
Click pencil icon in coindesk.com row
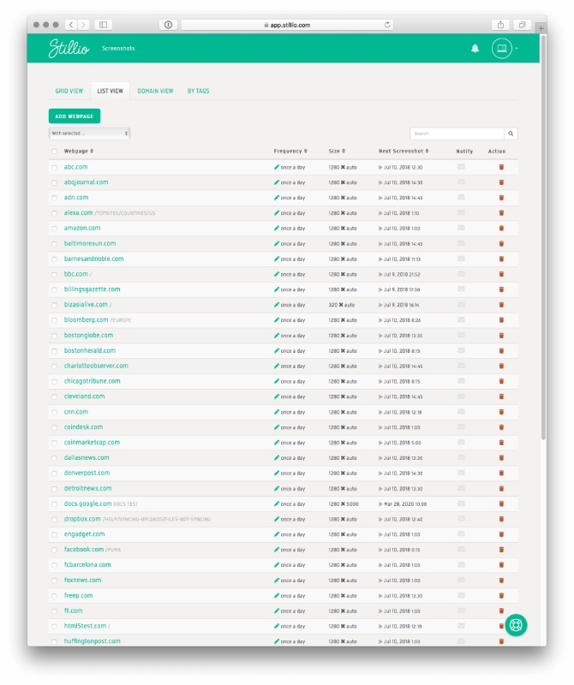pyautogui.click(x=276, y=426)
